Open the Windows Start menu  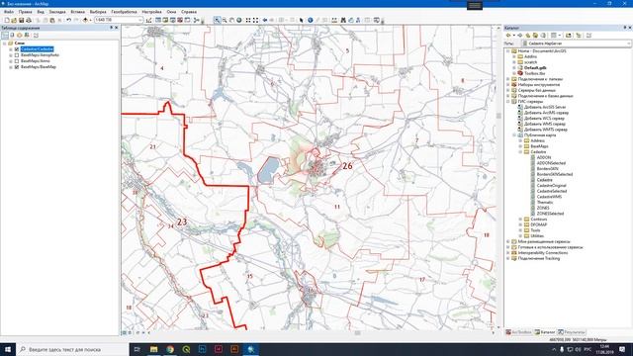click(8, 349)
